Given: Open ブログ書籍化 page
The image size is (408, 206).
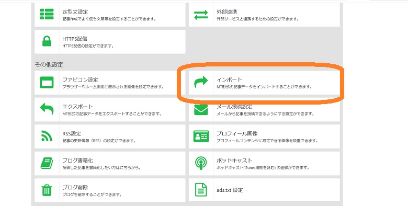Looking at the screenshot, I should [110, 163].
